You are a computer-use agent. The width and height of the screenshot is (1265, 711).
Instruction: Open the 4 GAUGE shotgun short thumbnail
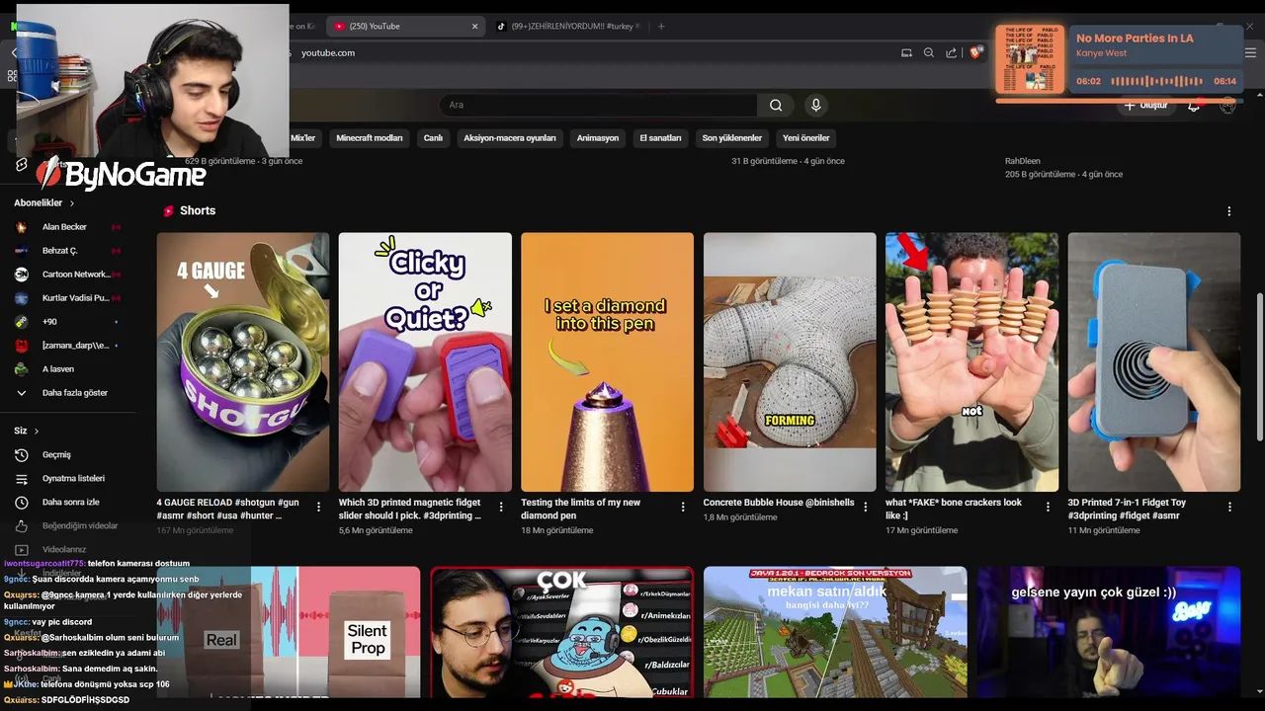point(243,362)
